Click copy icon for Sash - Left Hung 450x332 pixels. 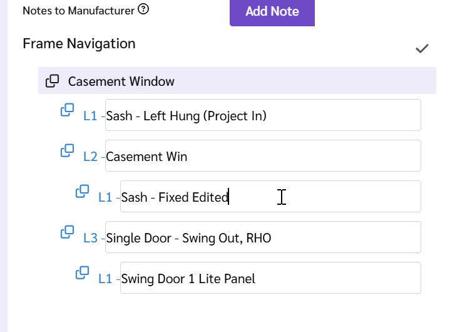67,110
